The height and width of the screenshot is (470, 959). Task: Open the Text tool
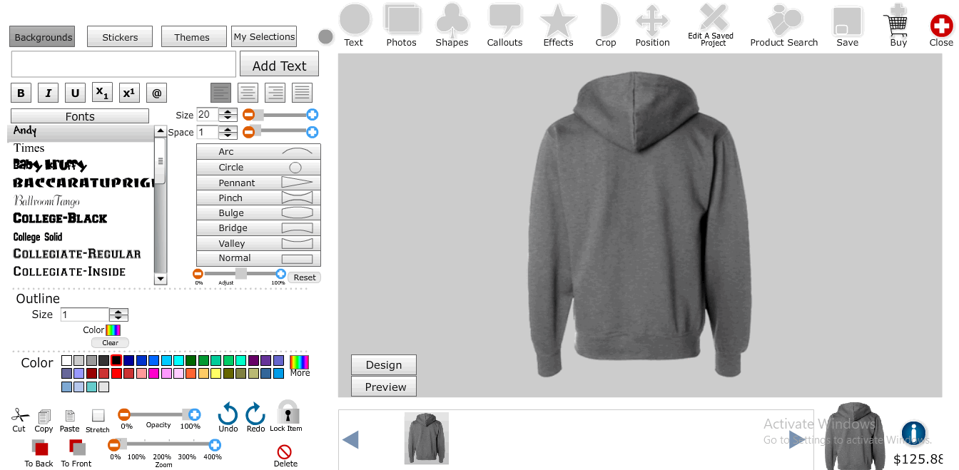point(355,25)
